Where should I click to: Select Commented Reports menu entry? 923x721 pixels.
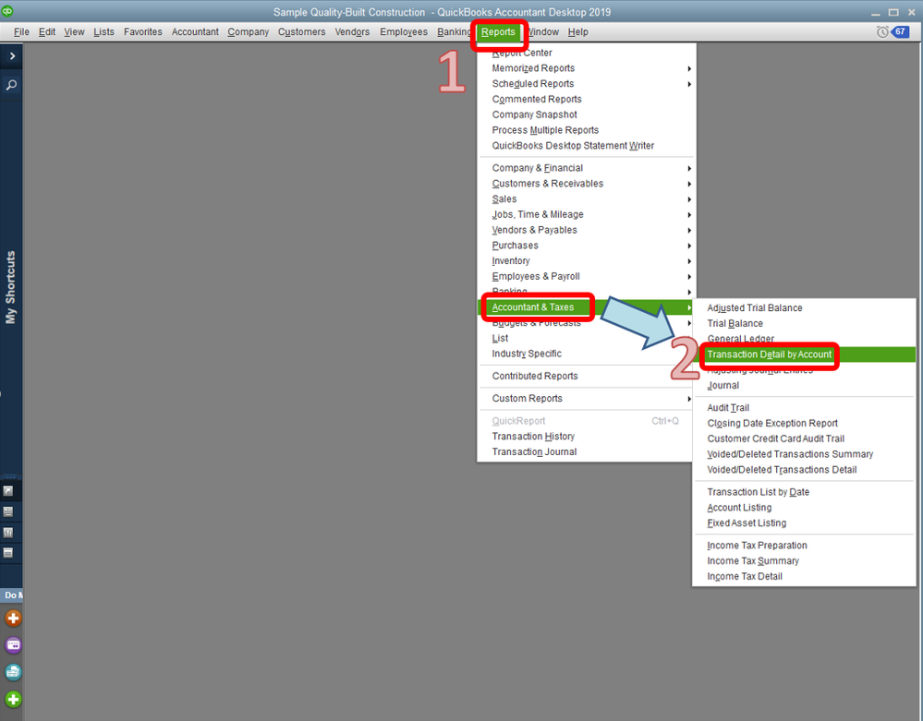[x=536, y=99]
